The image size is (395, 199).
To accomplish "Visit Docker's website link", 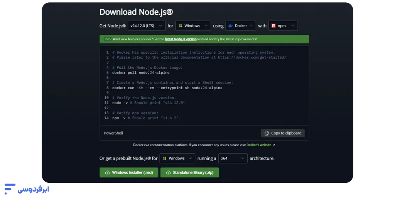I will click(x=259, y=145).
